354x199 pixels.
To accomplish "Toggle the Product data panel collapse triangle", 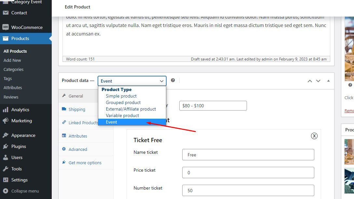I will click(328, 81).
